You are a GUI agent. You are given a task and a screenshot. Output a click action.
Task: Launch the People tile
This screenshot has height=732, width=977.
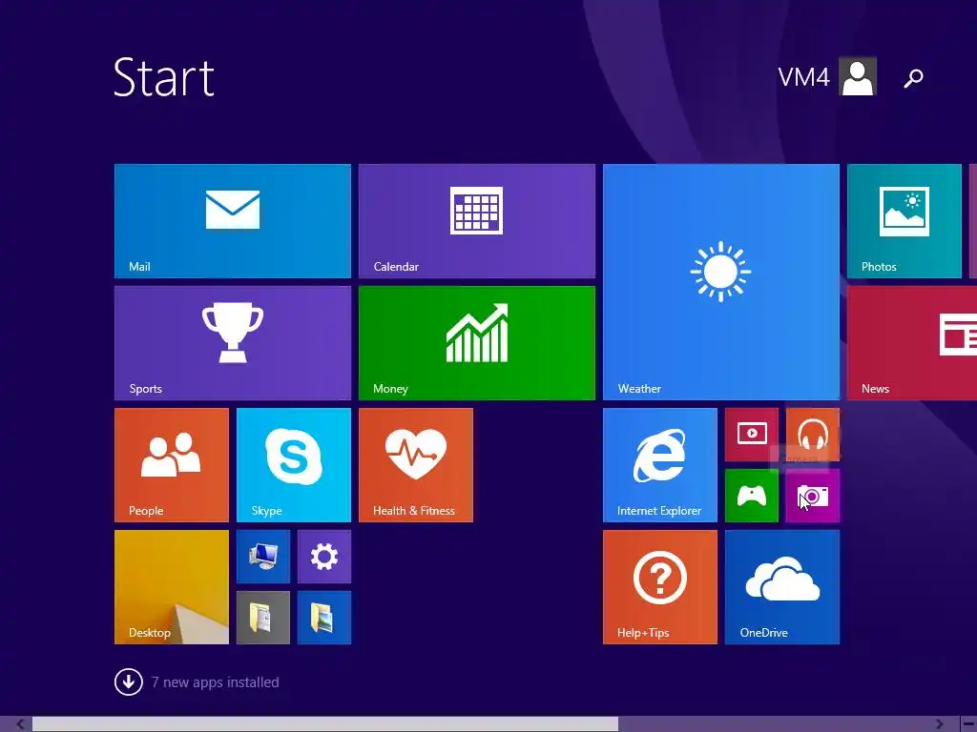[x=172, y=465]
